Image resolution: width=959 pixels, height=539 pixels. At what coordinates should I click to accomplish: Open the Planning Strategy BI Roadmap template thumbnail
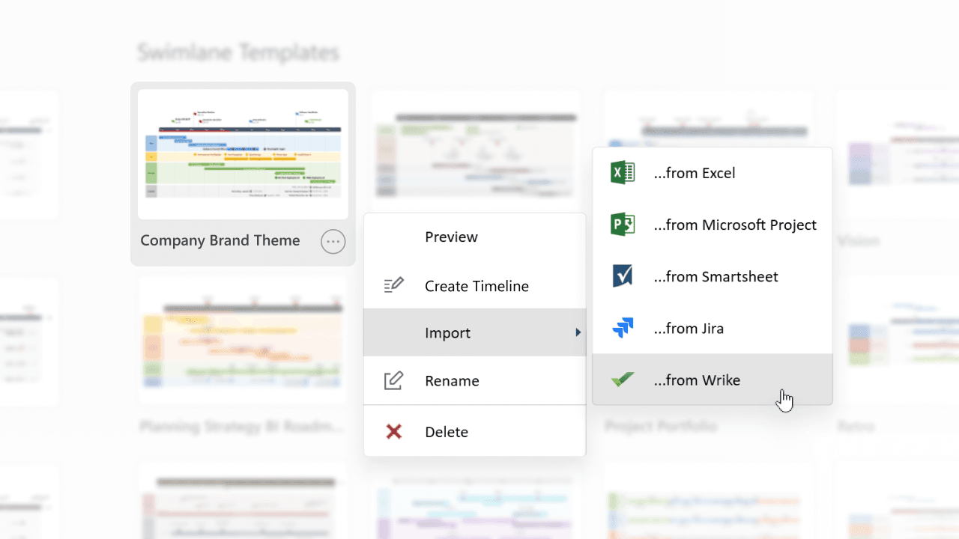click(243, 341)
